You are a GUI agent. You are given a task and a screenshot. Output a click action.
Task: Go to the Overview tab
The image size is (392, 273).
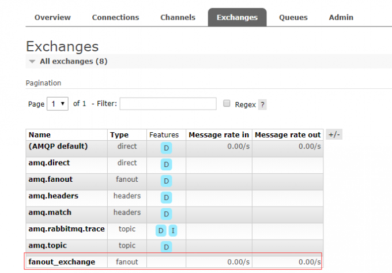[x=52, y=17]
